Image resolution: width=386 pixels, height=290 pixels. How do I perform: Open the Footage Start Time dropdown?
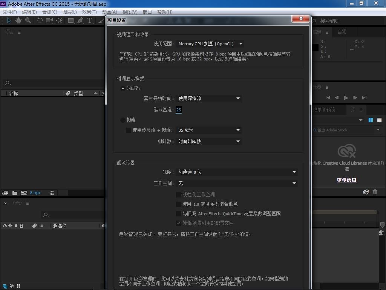(208, 99)
